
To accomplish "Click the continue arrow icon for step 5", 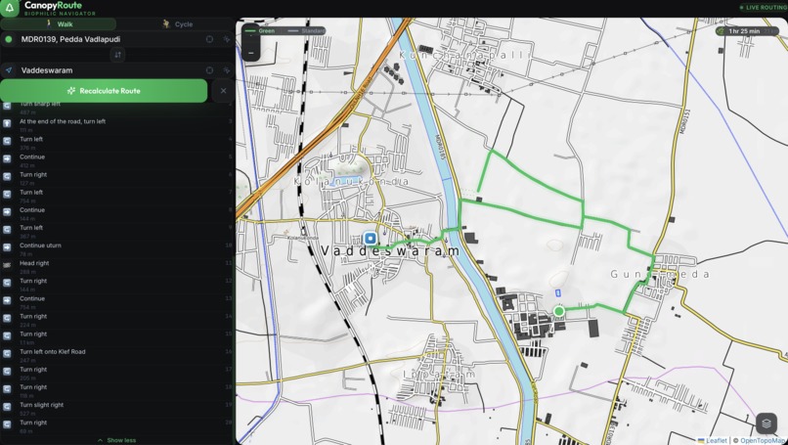I will point(7,158).
